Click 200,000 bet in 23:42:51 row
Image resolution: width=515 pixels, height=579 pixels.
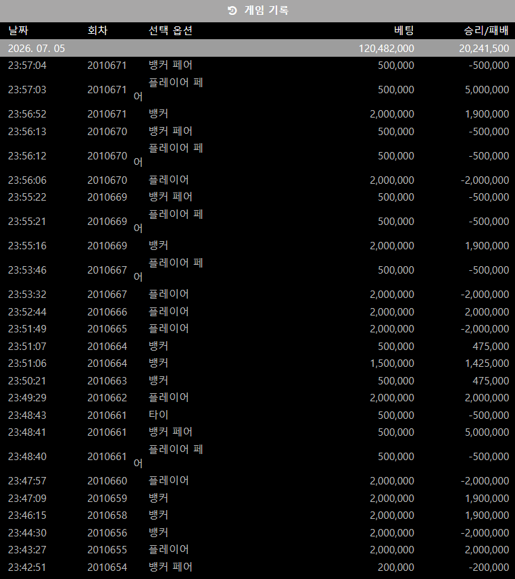(395, 568)
